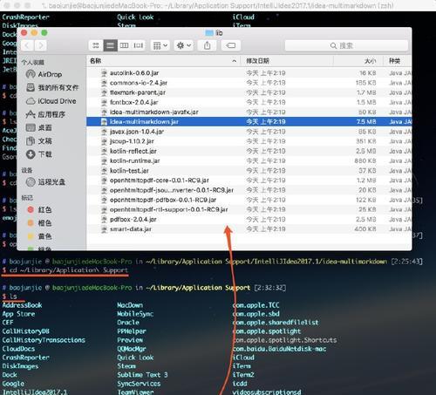Open the action gear menu

tap(184, 45)
